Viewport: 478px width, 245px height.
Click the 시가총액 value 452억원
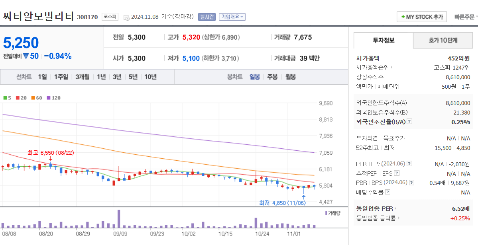pos(458,58)
